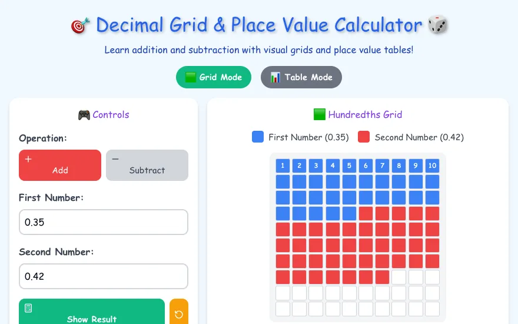Screen dimensions: 518x324
Task: Click the orange reset arrow icon
Action: coord(179,314)
